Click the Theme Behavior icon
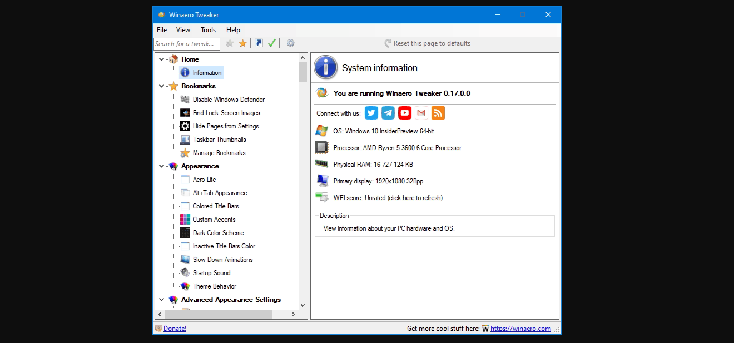Screen dimensions: 734x343 (x=185, y=286)
